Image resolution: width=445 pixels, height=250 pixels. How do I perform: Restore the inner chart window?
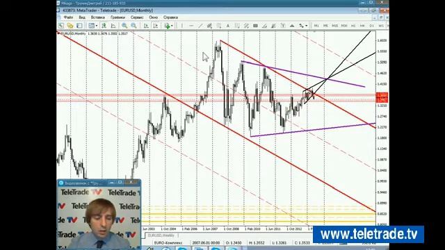pyautogui.click(x=381, y=17)
